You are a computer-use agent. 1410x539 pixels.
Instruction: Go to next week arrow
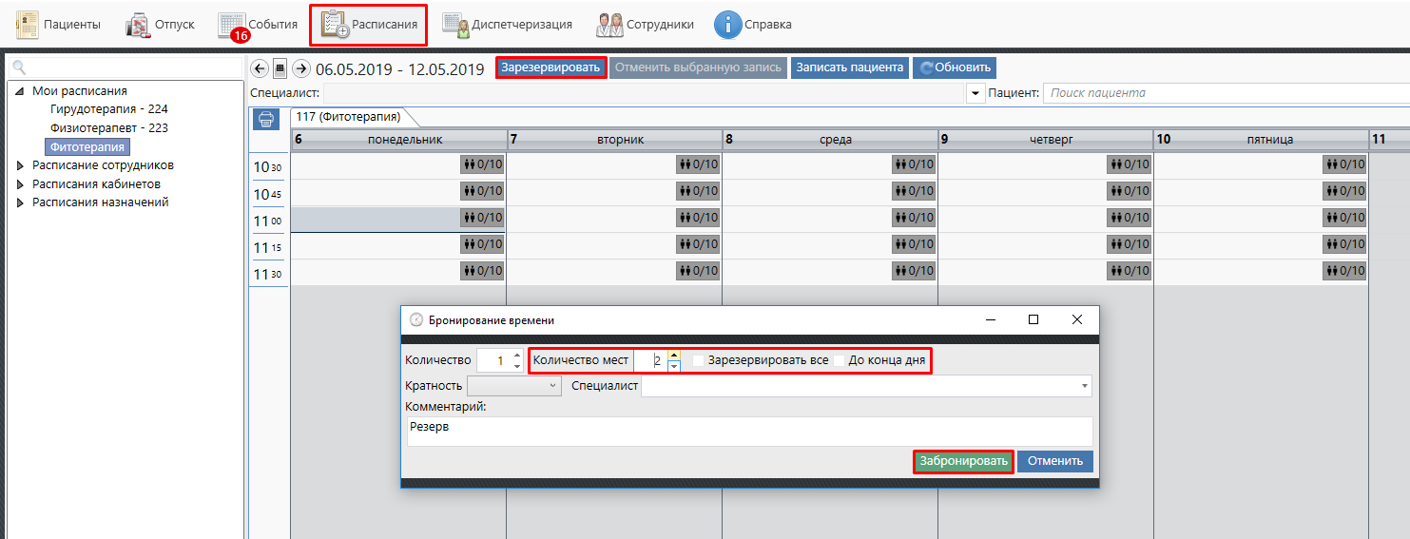pos(300,68)
